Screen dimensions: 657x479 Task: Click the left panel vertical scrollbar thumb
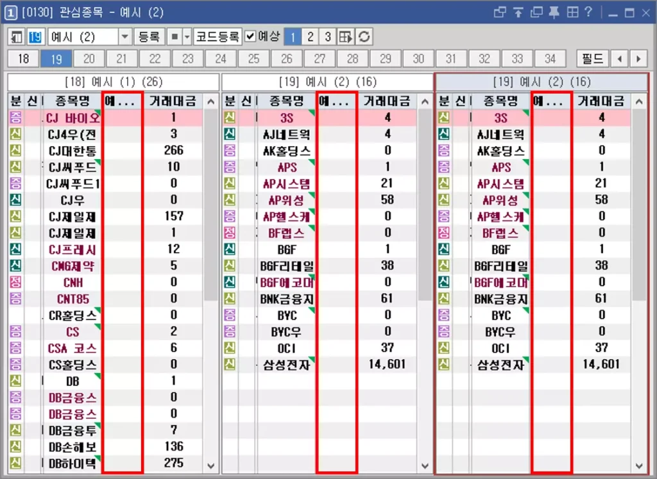(x=210, y=205)
